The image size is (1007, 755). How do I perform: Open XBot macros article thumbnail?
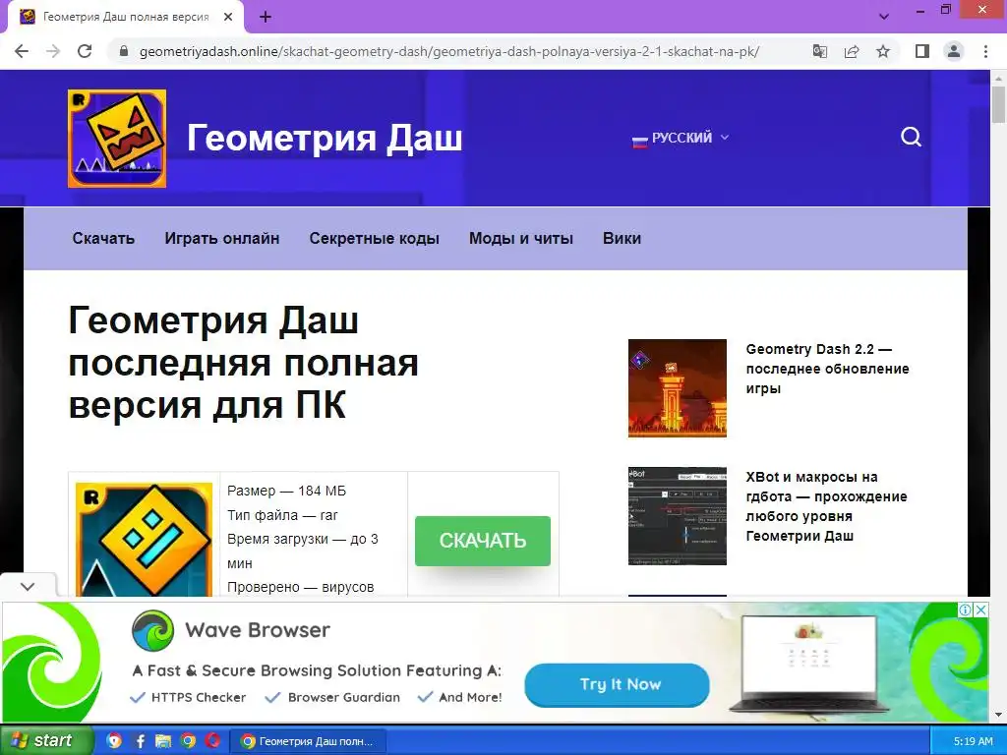point(678,516)
